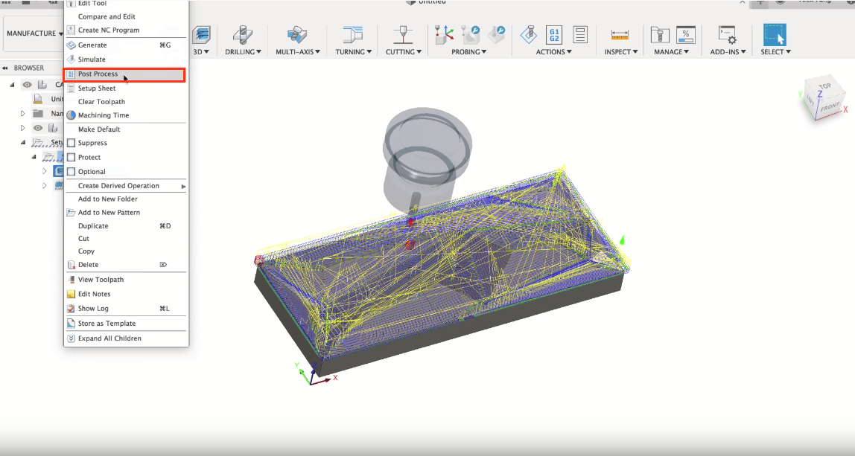The image size is (855, 456).
Task: Select Show Log in the context menu
Action: click(x=125, y=309)
